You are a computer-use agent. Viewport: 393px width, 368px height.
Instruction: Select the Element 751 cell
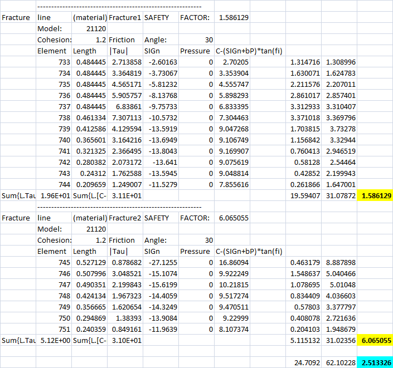click(54, 329)
